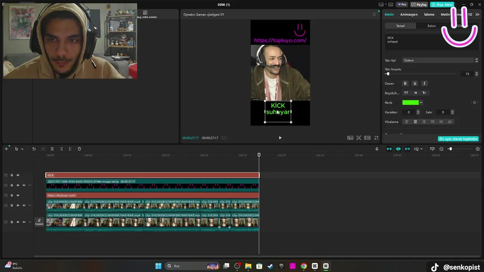The width and height of the screenshot is (484, 272).
Task: Adjust the Yazı boyutu 15 stepper
Action: coord(476,74)
